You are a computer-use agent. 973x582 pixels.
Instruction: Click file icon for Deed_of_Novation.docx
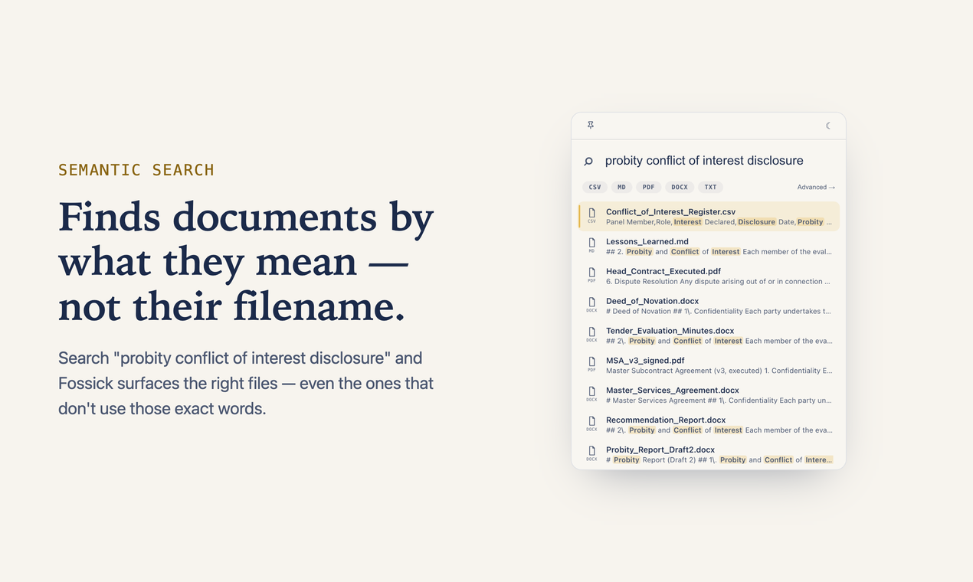coord(591,303)
